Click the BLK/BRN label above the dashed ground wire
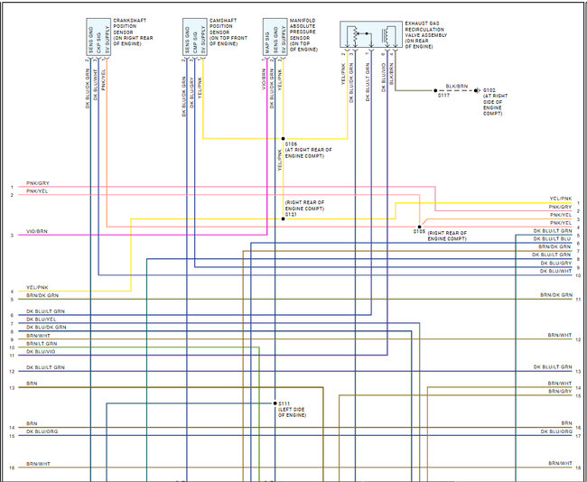587x482 pixels. click(x=456, y=86)
